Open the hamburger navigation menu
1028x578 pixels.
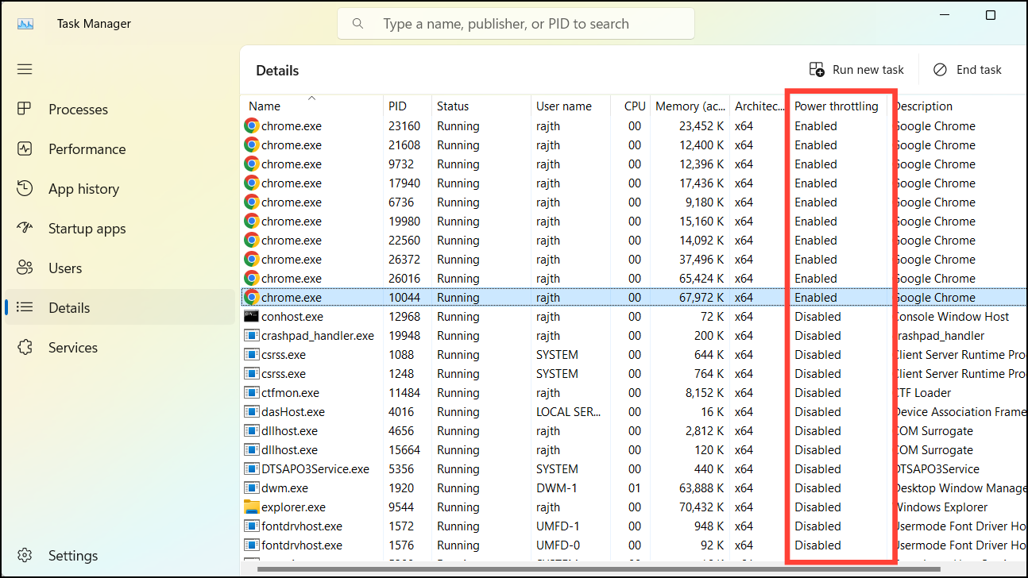point(25,69)
